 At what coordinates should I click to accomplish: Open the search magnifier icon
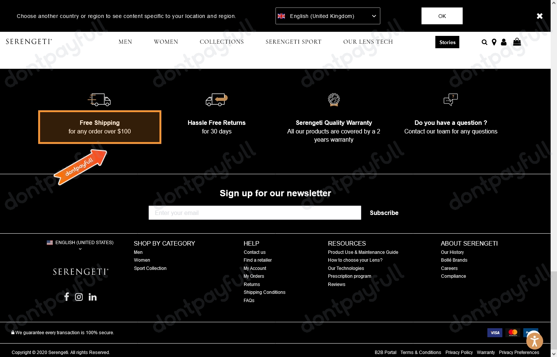(484, 42)
